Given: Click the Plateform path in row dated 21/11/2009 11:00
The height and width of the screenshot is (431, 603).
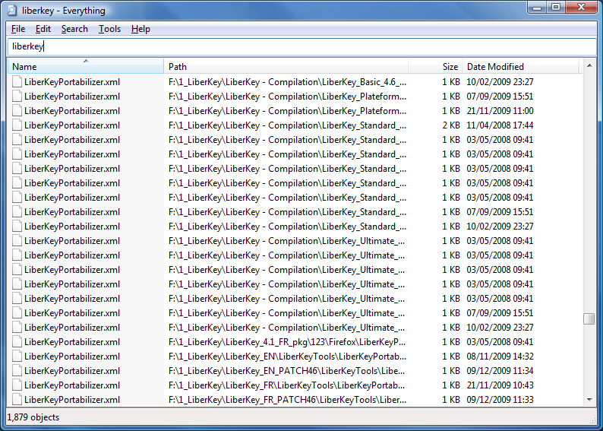Looking at the screenshot, I should [287, 111].
